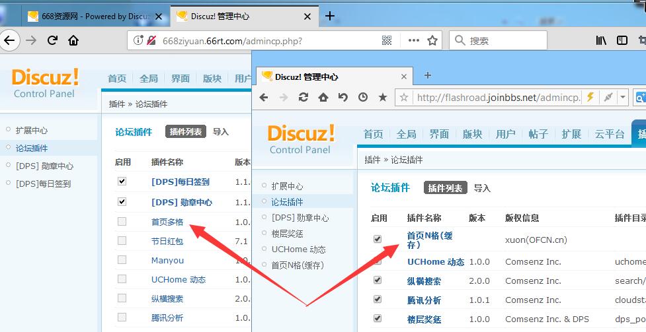Open home page in Firefox window
This screenshot has width=646, height=332.
coord(73,40)
